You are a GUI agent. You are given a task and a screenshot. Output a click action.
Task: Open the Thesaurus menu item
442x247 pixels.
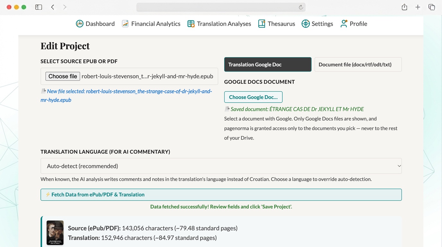coord(277,23)
